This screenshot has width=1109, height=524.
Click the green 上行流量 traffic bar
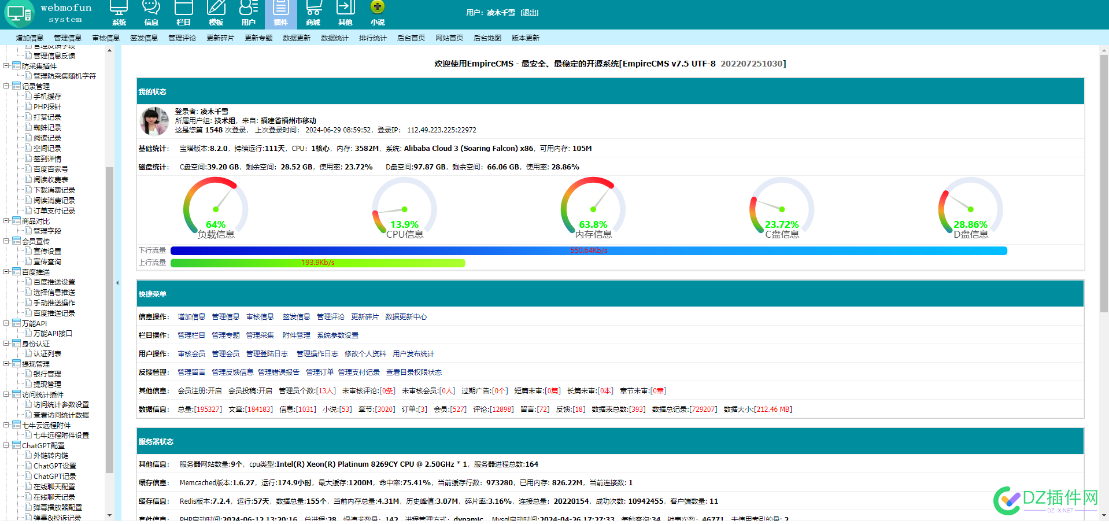[x=317, y=263]
